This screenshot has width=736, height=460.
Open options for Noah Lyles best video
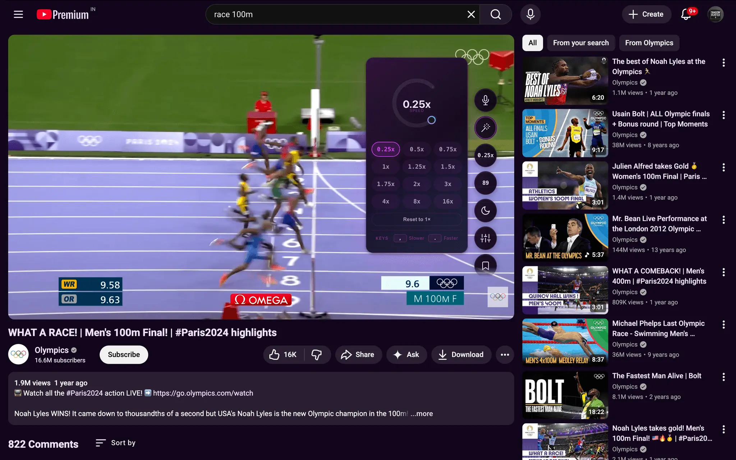[723, 63]
